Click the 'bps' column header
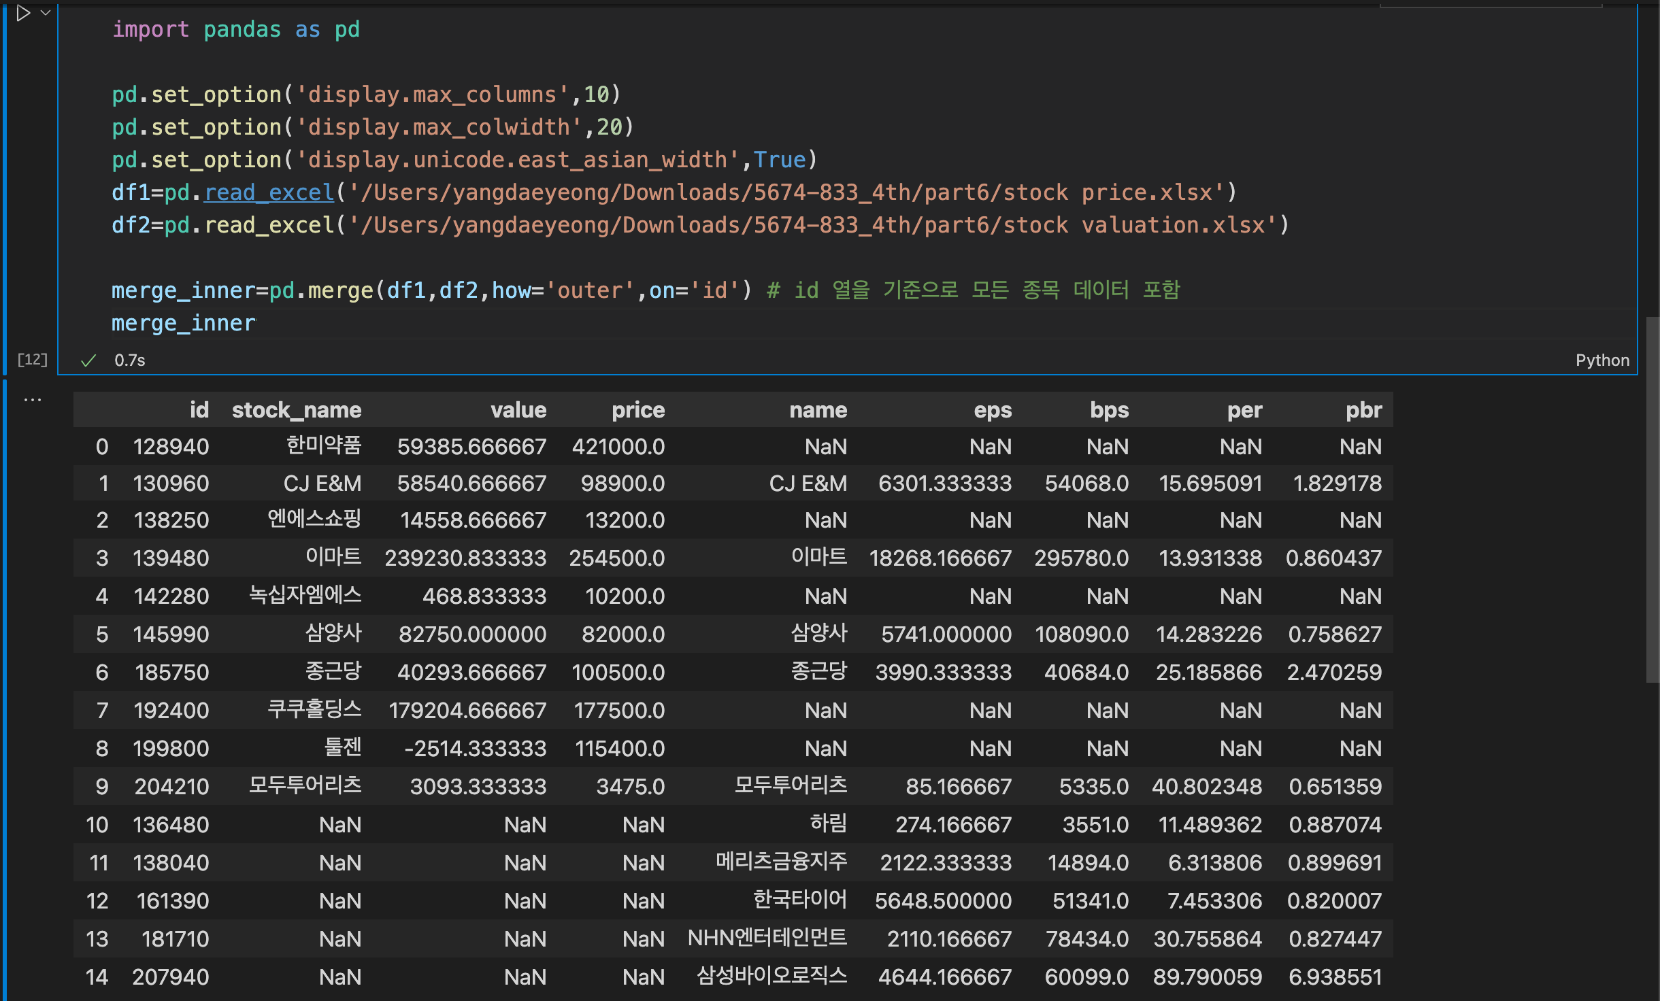 click(x=1110, y=410)
